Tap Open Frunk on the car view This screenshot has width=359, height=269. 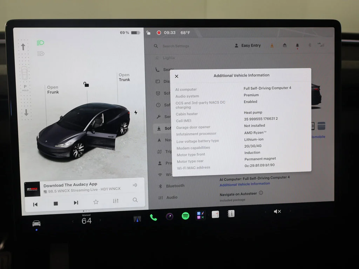click(x=53, y=90)
